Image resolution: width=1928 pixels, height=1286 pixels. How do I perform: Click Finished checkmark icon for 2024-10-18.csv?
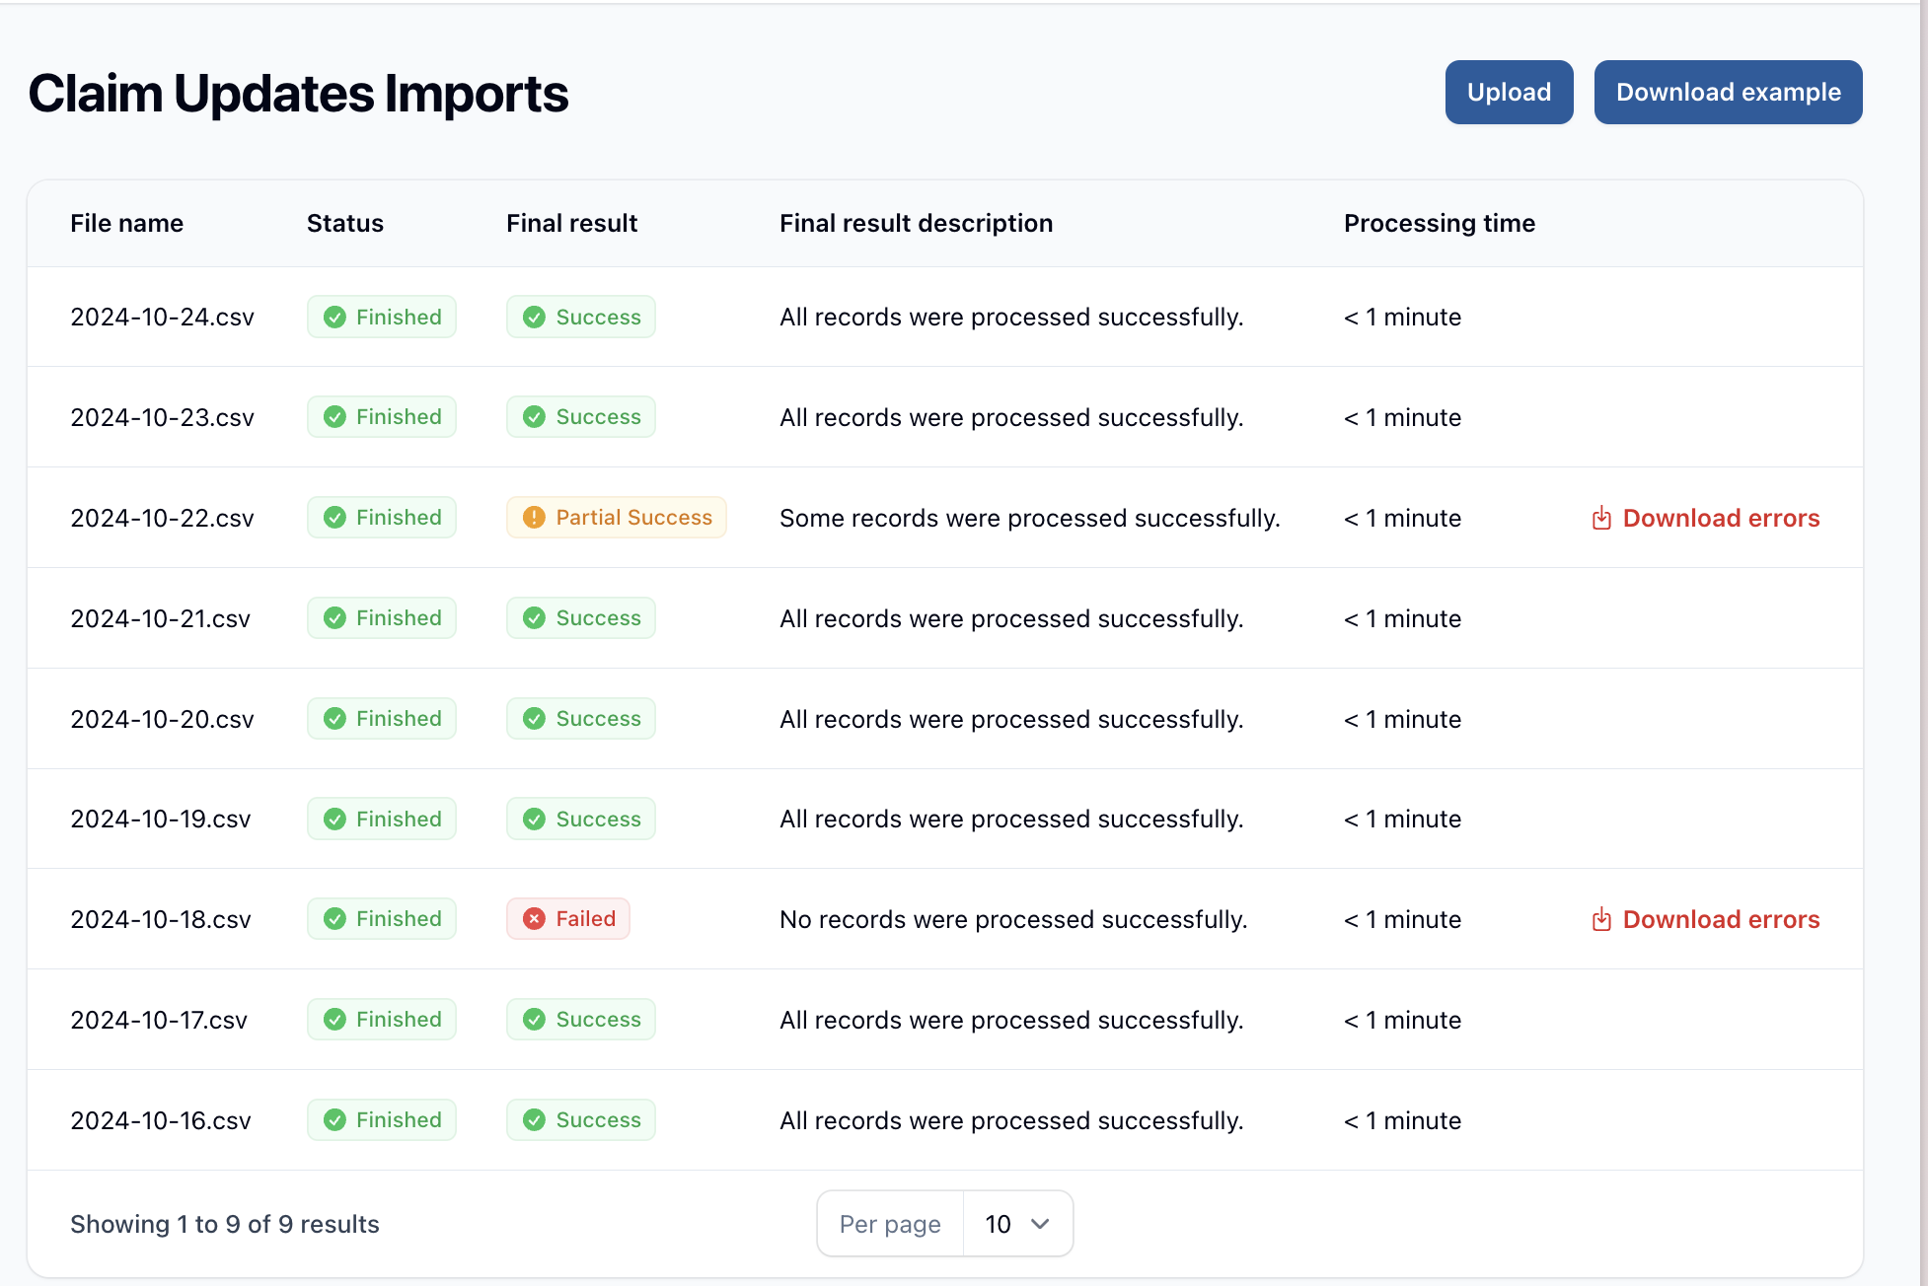tap(334, 919)
